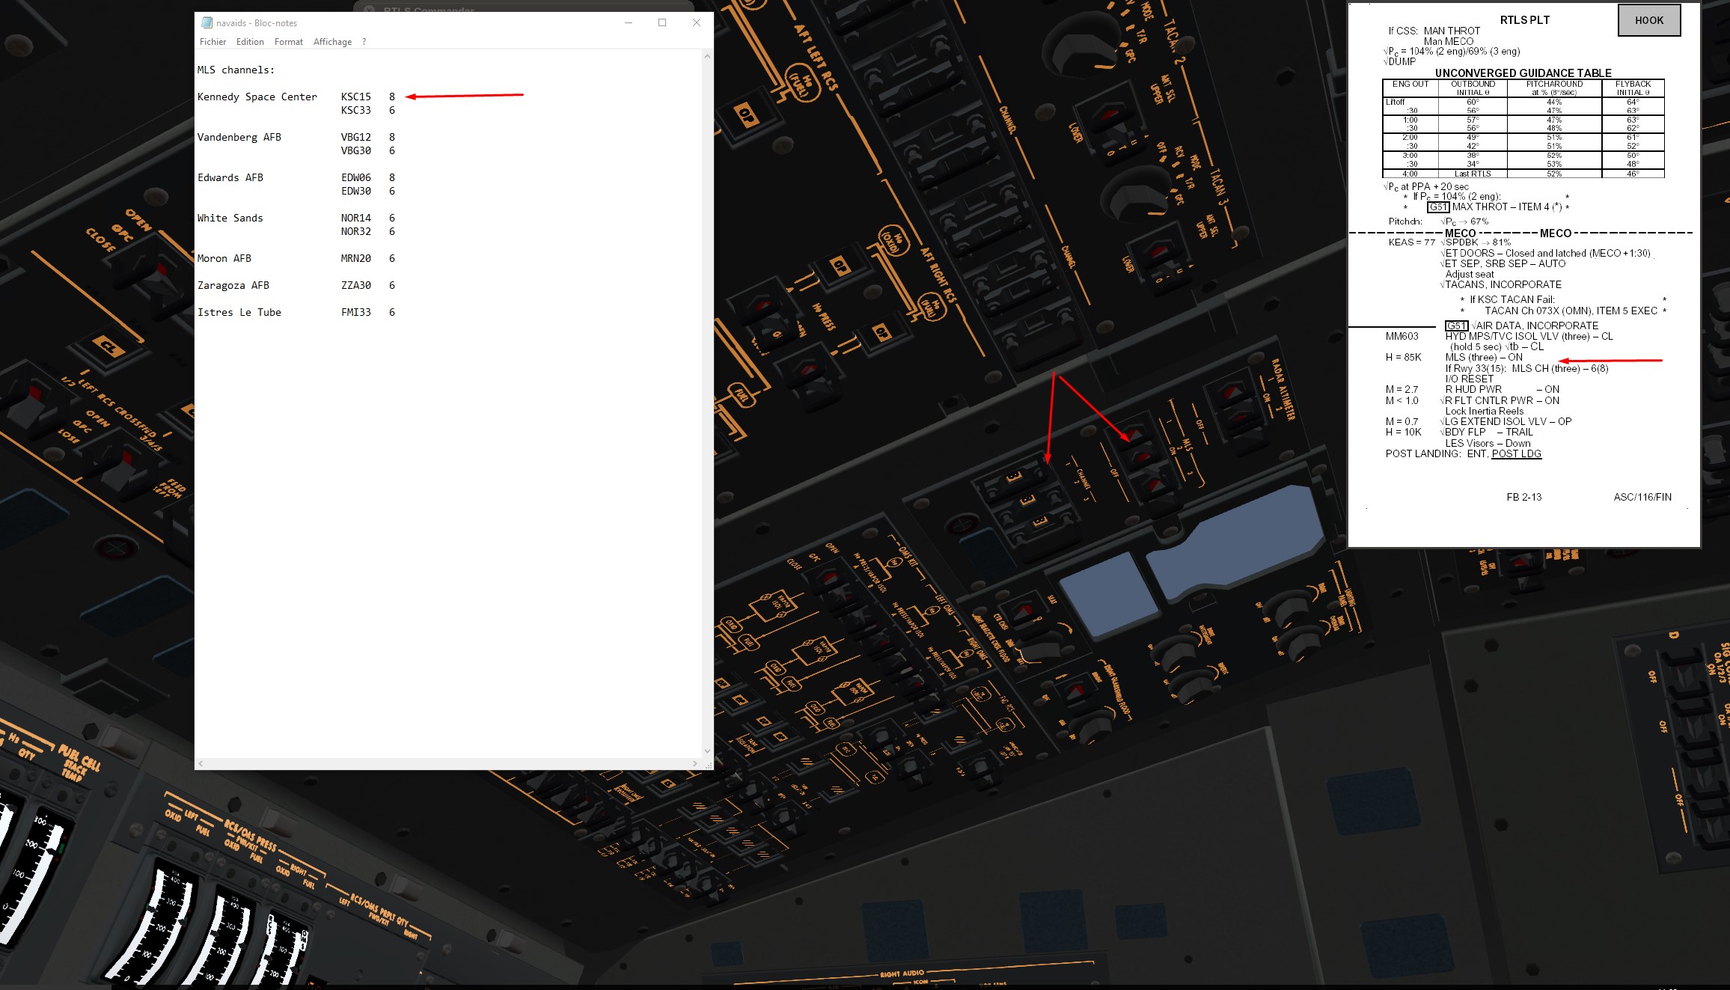
Task: Open the Affichage menu
Action: tap(332, 42)
